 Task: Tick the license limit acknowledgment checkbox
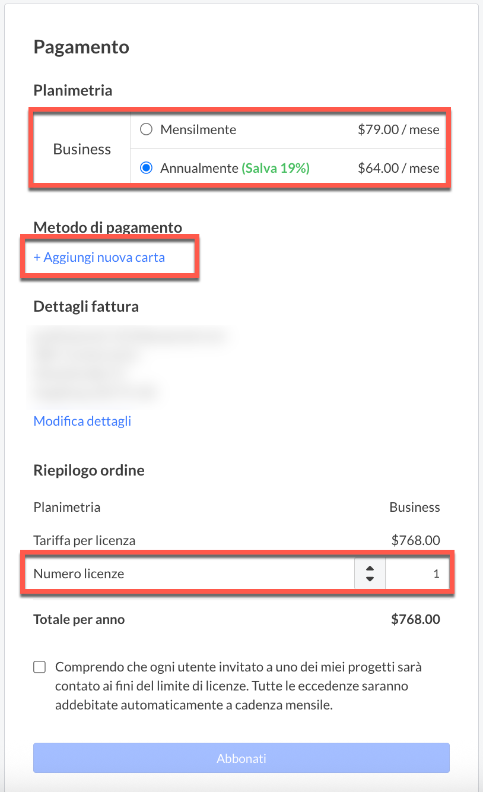[40, 667]
